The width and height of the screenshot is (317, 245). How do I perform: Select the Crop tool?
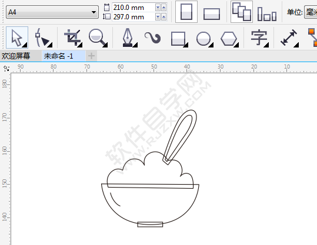[x=73, y=38]
